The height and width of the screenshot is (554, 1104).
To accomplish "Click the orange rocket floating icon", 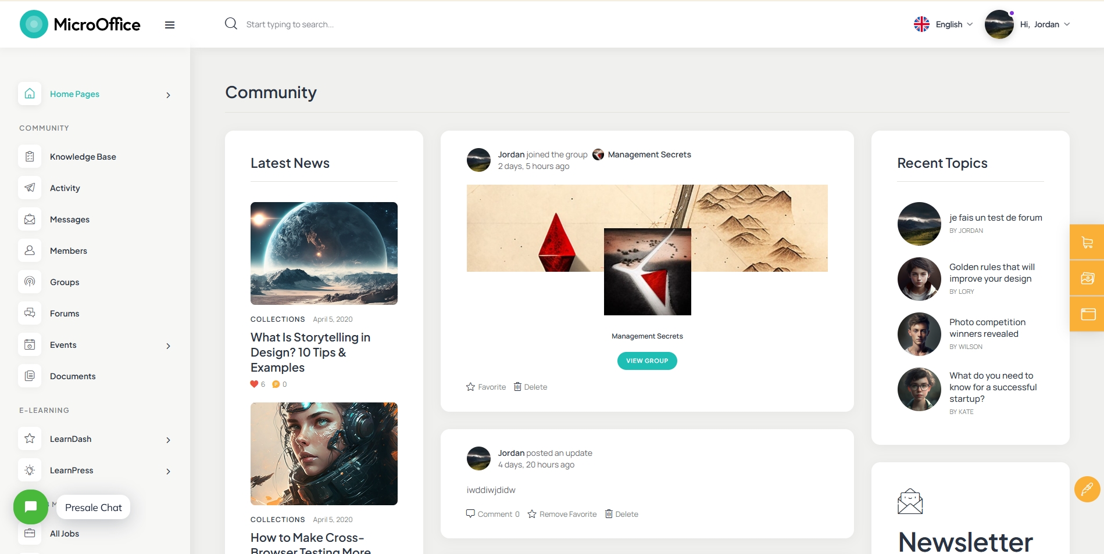I will click(x=1087, y=489).
